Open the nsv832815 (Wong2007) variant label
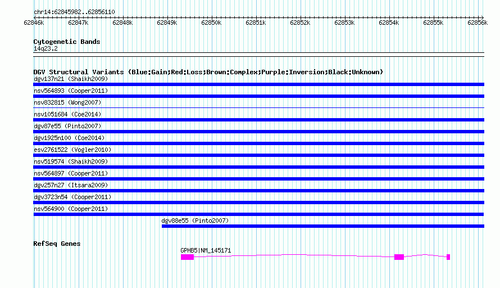 pos(67,102)
